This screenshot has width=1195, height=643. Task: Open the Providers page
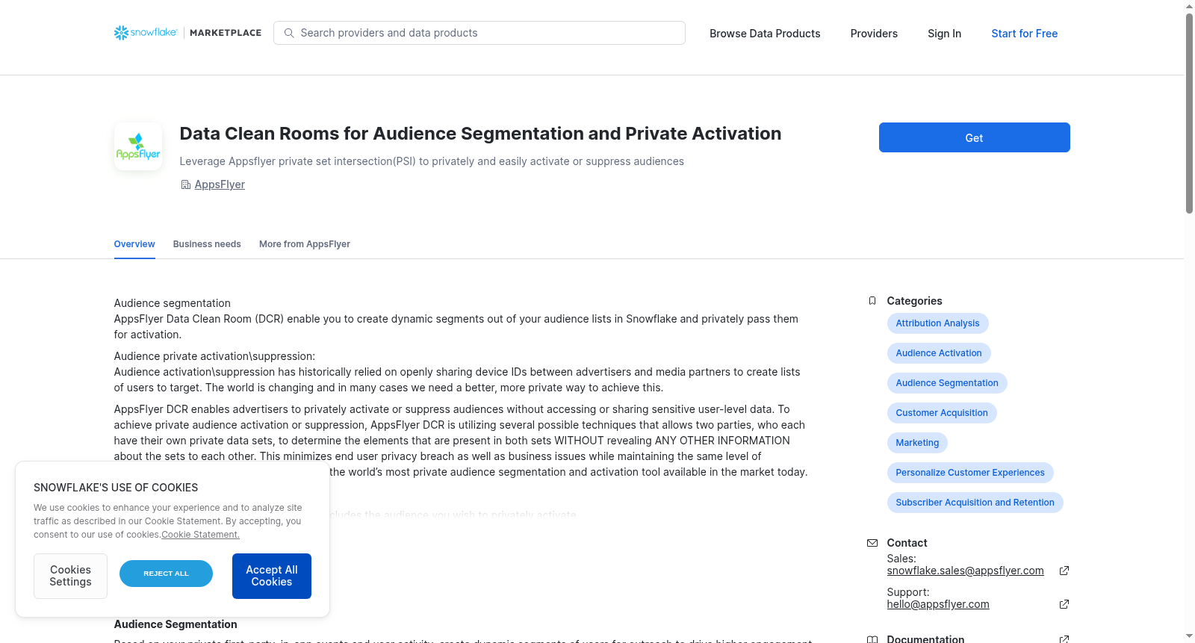pos(874,34)
